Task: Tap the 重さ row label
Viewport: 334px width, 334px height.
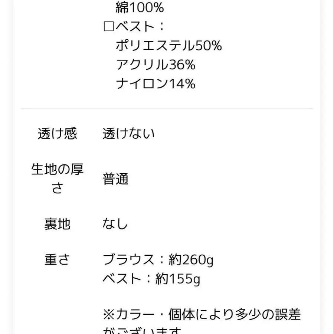Action: tap(57, 260)
